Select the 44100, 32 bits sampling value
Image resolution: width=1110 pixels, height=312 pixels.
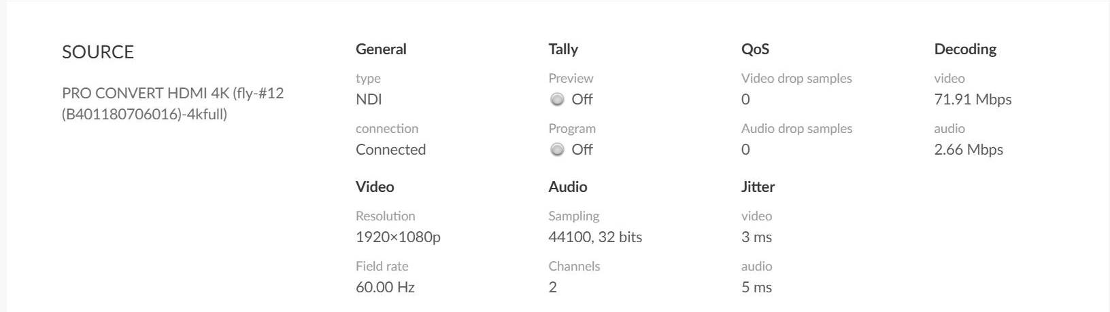(595, 237)
